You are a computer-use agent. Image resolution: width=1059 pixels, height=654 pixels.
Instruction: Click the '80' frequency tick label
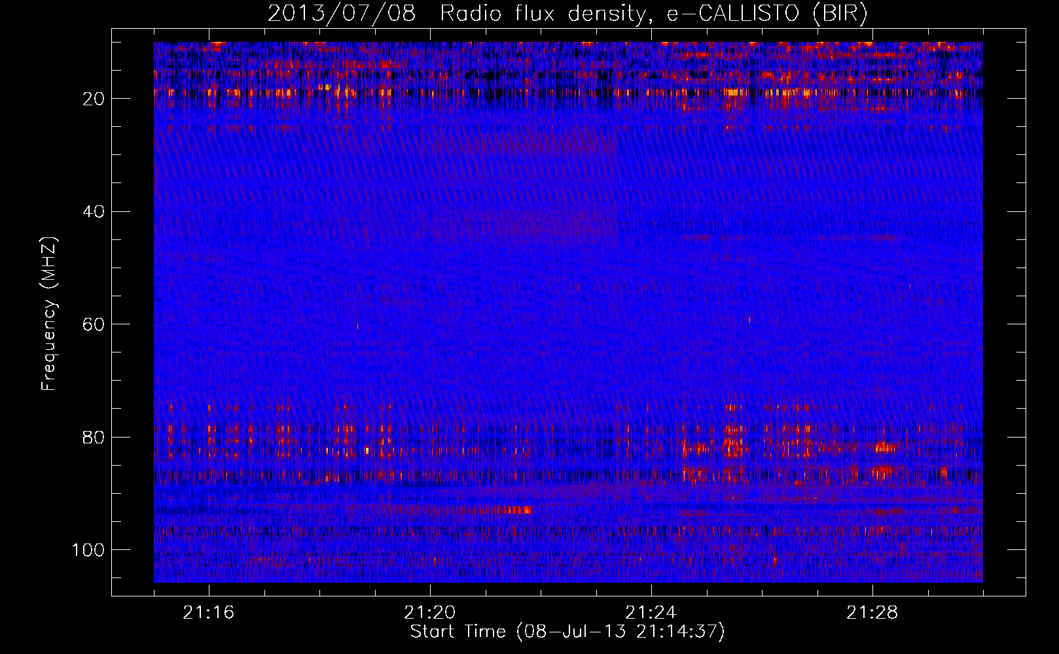94,438
